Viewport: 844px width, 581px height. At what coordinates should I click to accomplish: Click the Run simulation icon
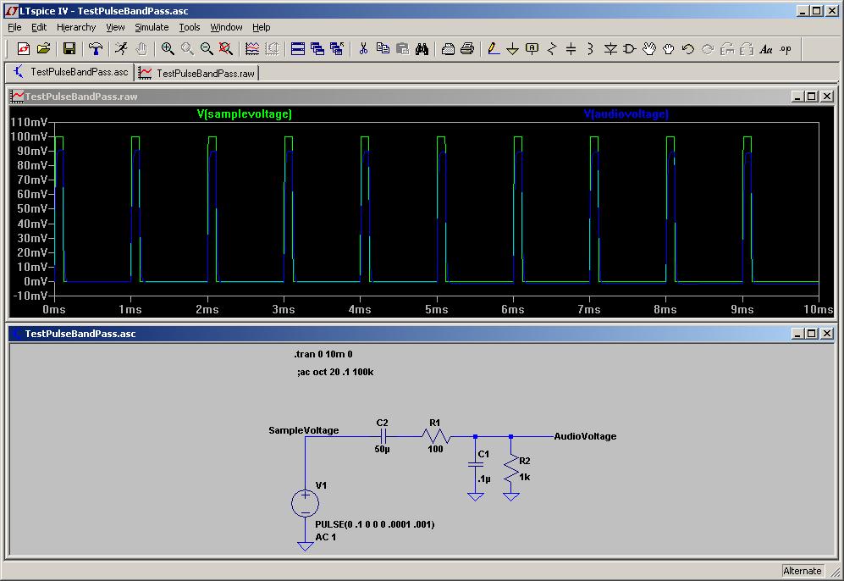[x=121, y=49]
